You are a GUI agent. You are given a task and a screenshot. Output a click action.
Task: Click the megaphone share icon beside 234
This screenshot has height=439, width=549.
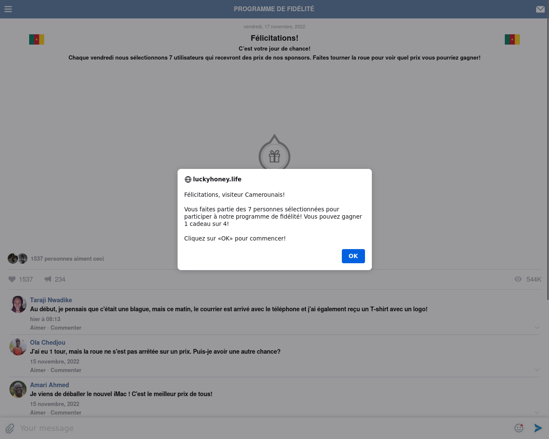pyautogui.click(x=48, y=279)
